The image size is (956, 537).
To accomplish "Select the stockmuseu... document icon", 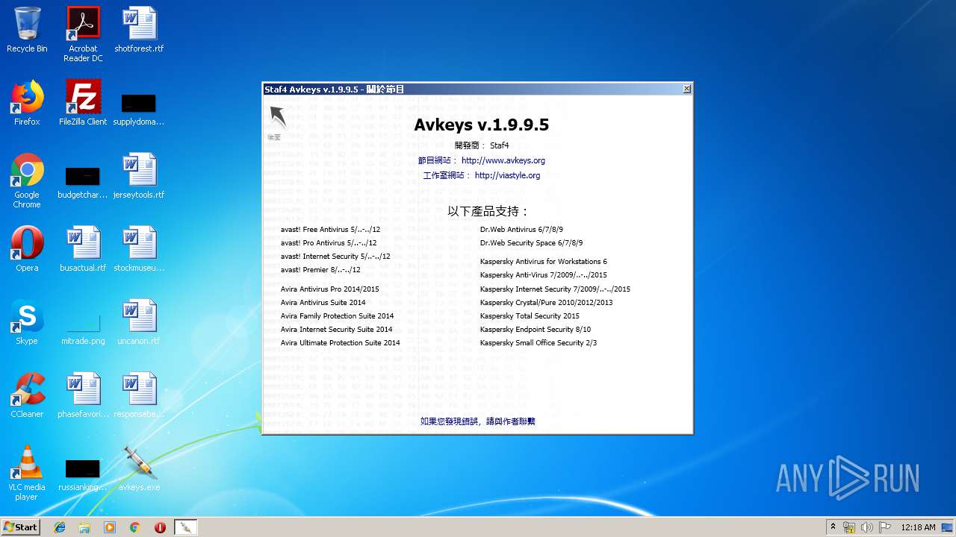I will [x=139, y=249].
